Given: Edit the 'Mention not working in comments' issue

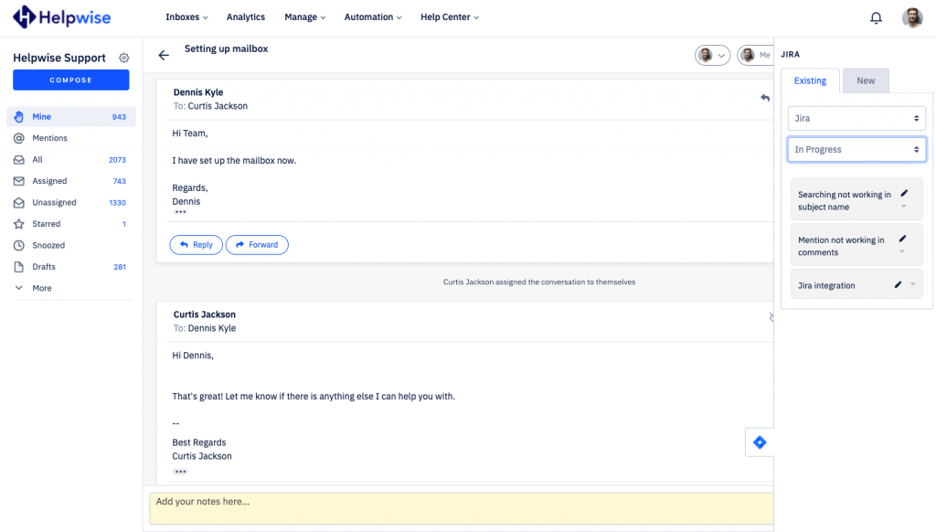Looking at the screenshot, I should pyautogui.click(x=902, y=239).
